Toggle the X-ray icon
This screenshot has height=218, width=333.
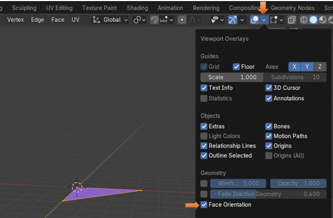click(x=292, y=19)
